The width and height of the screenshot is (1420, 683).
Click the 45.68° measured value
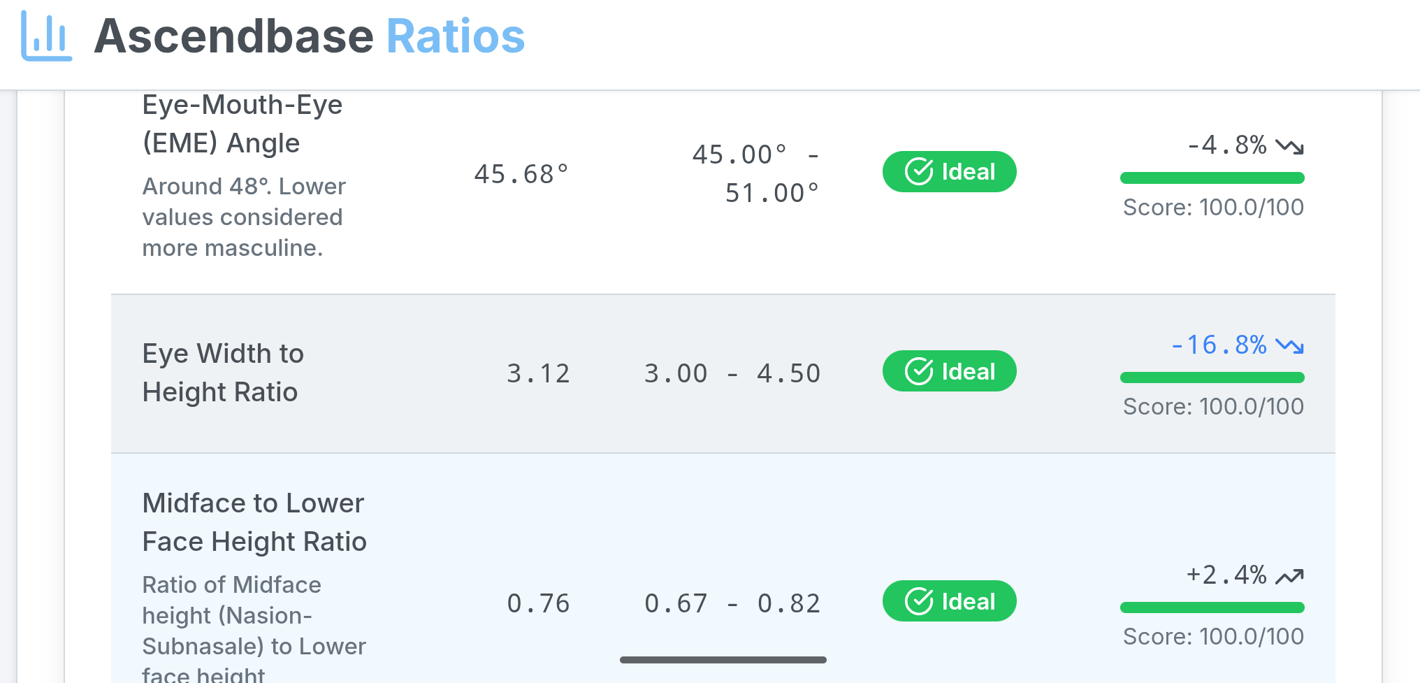coord(521,174)
